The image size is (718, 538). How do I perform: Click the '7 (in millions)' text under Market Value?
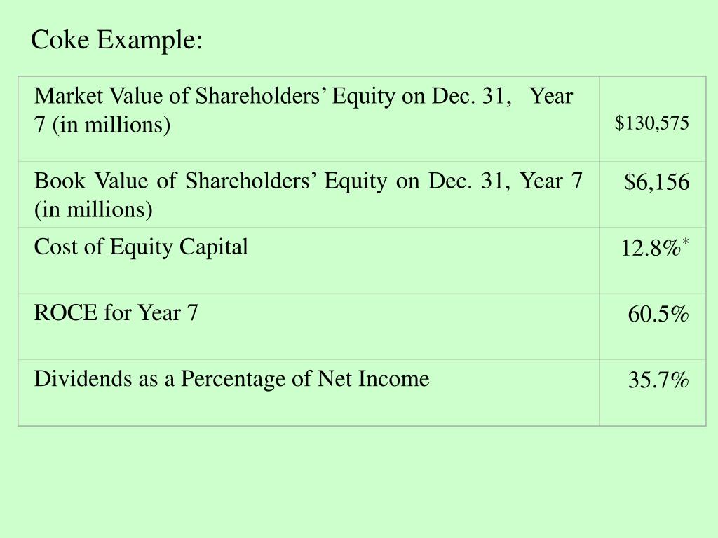tap(102, 125)
